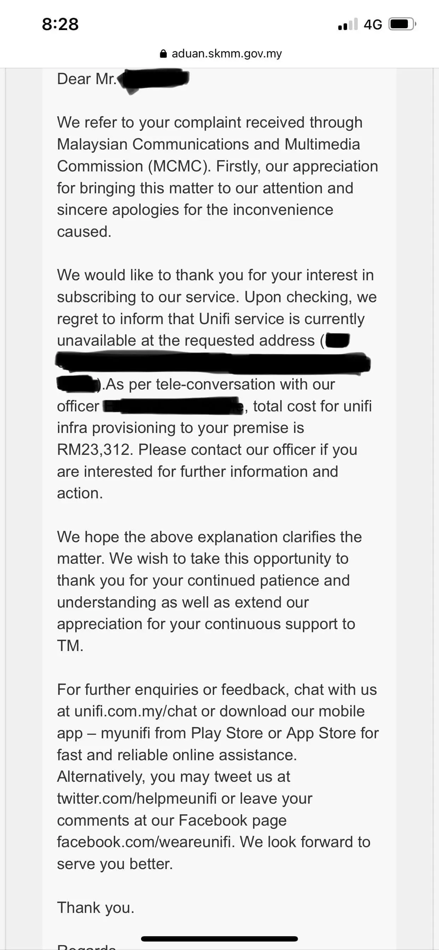Screen dimensions: 439x950
Task: Tap the redacted name after "Dear Mr."
Action: [x=153, y=79]
